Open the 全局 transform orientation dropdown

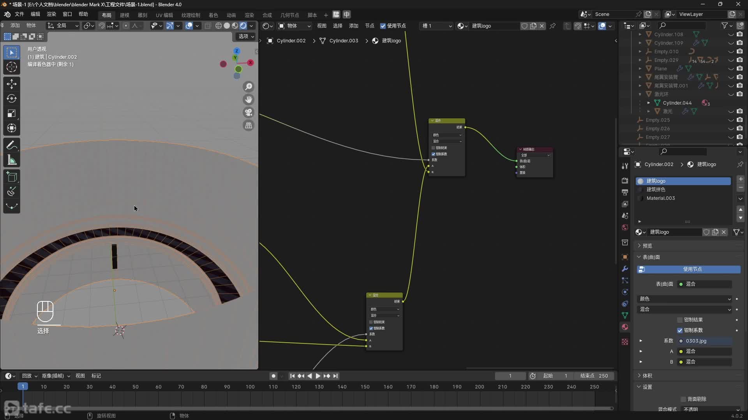(x=63, y=26)
